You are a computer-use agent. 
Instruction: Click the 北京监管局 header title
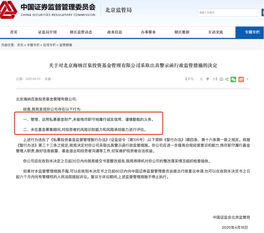(118, 10)
